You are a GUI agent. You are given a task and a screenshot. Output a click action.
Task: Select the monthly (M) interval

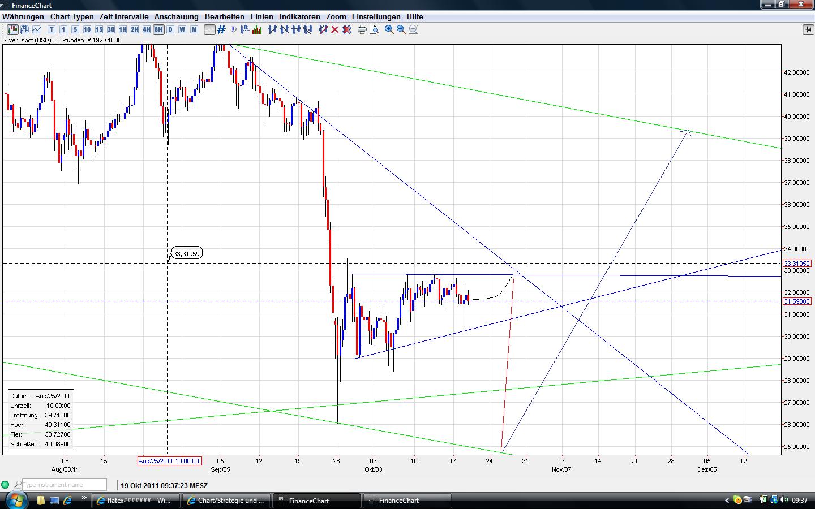(194, 29)
